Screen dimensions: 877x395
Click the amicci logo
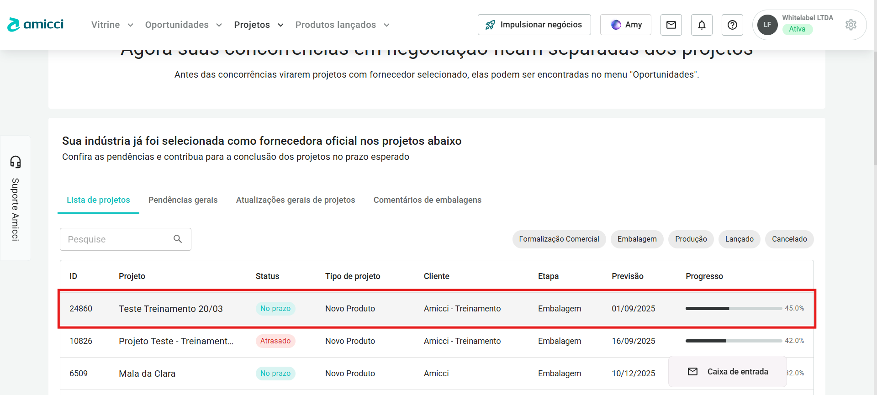[x=36, y=25]
